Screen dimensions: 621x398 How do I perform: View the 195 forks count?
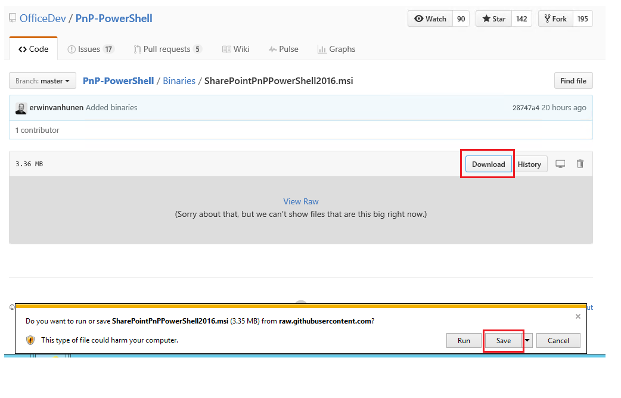tap(583, 18)
